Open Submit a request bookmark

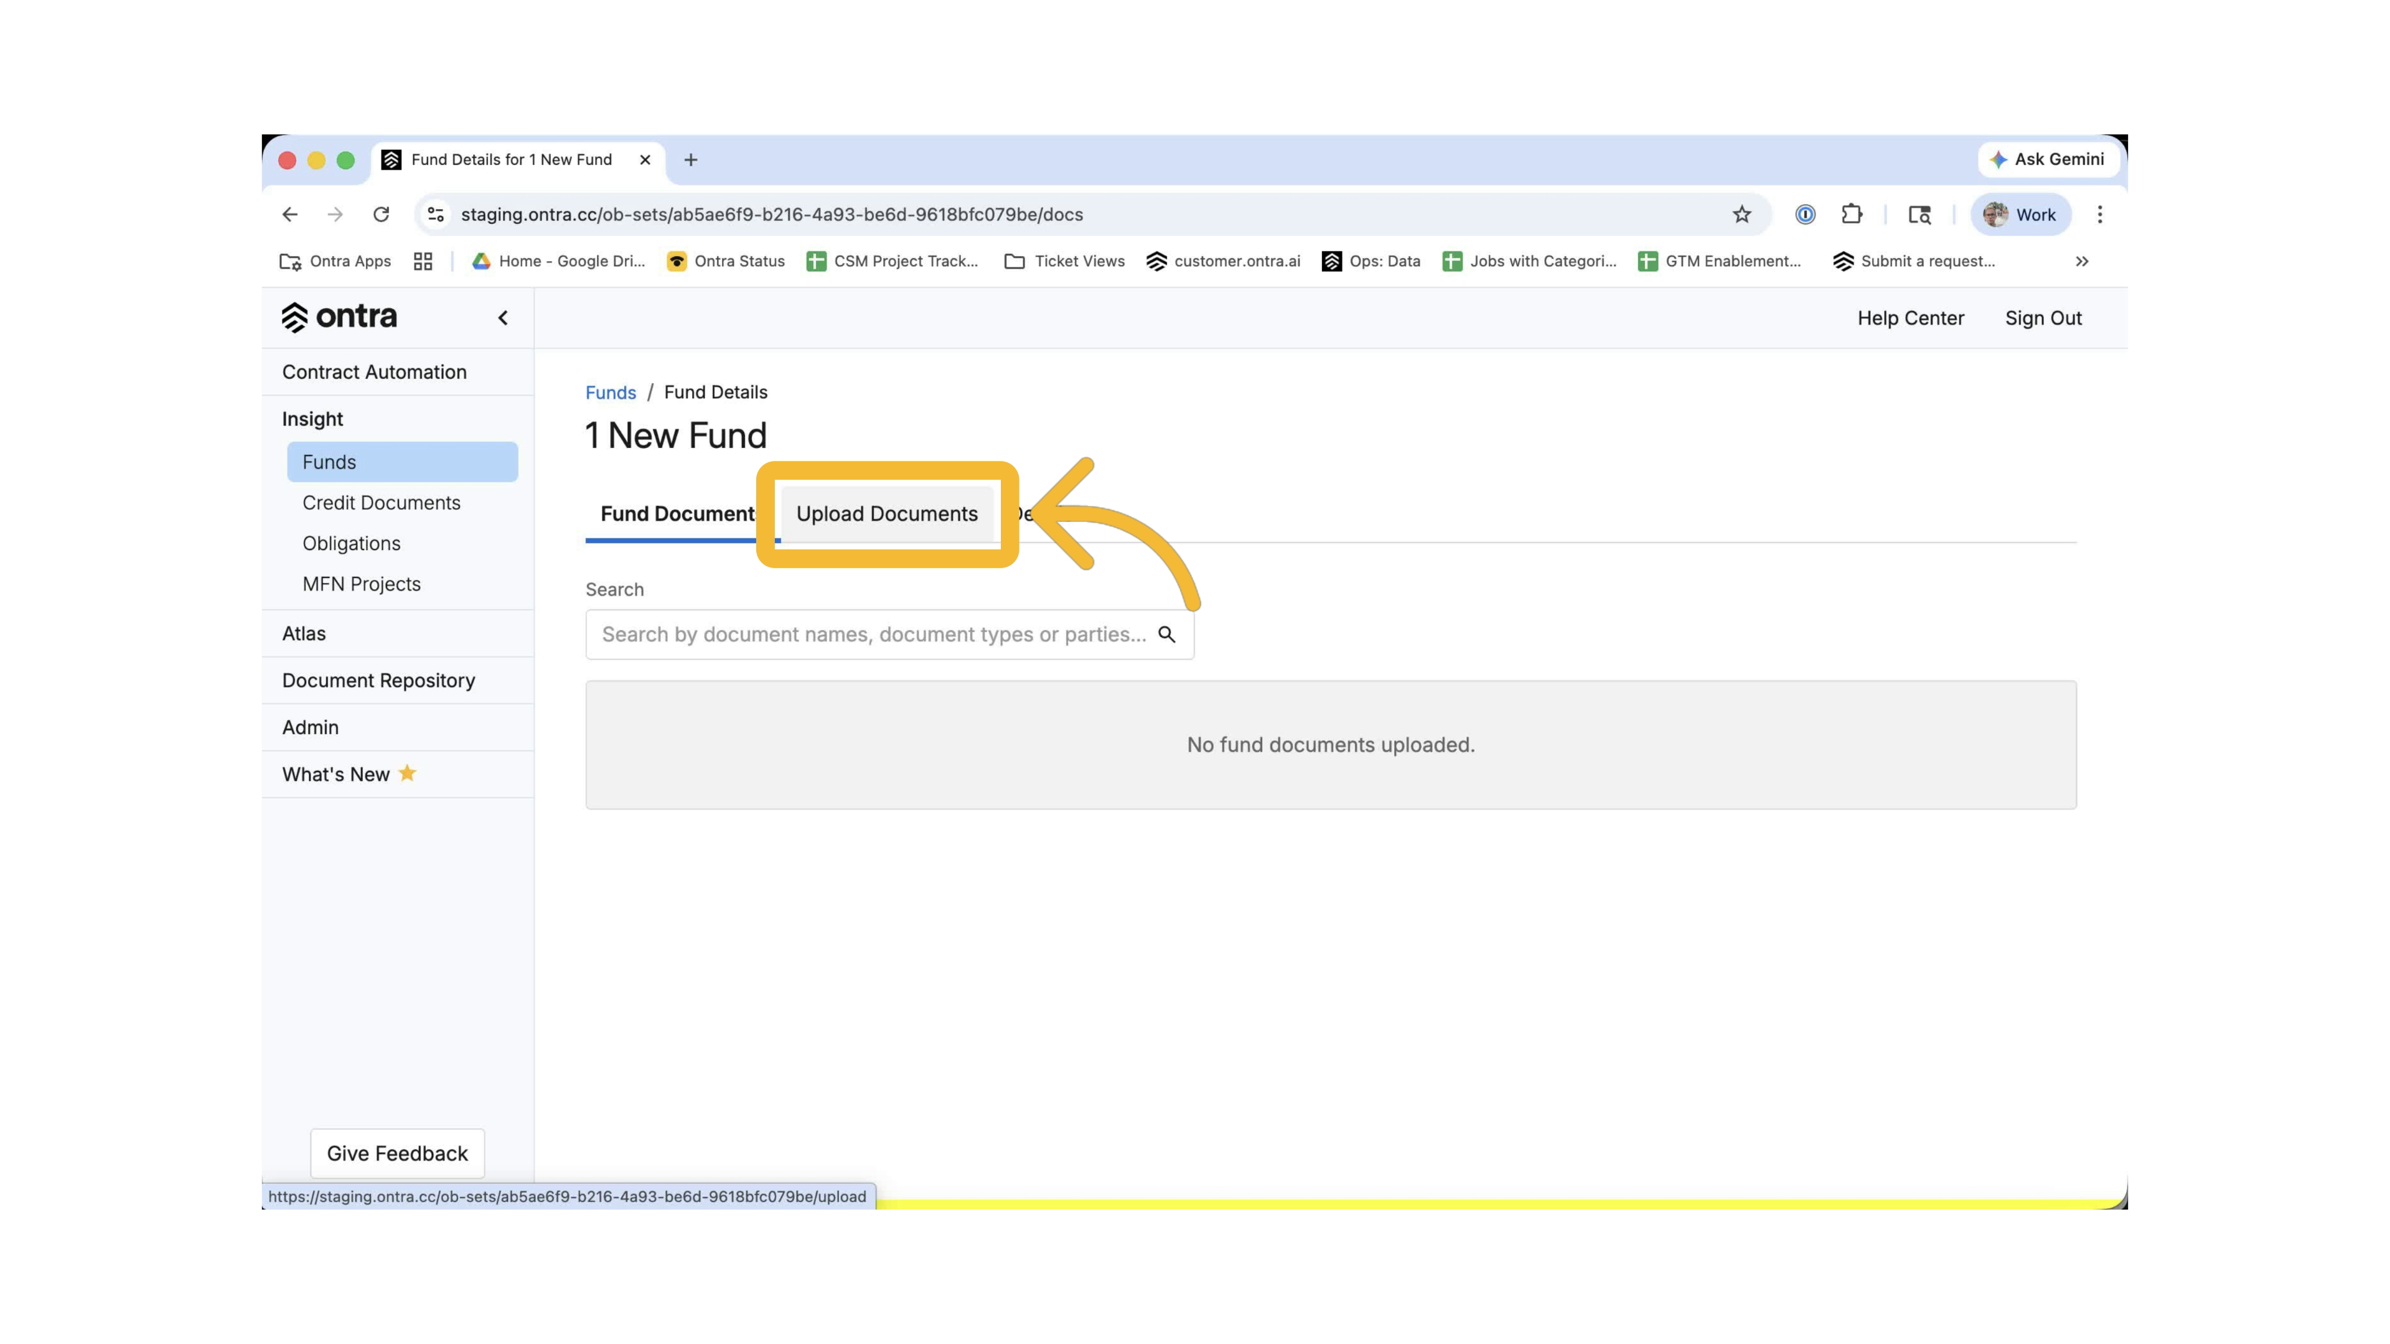pos(1914,261)
